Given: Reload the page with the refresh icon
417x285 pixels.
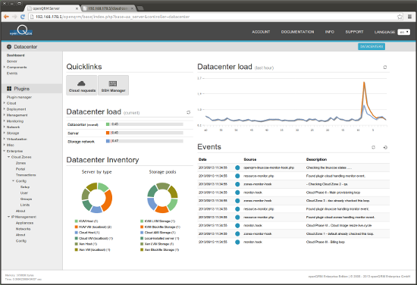Looking at the screenshot, I should pos(23,17).
